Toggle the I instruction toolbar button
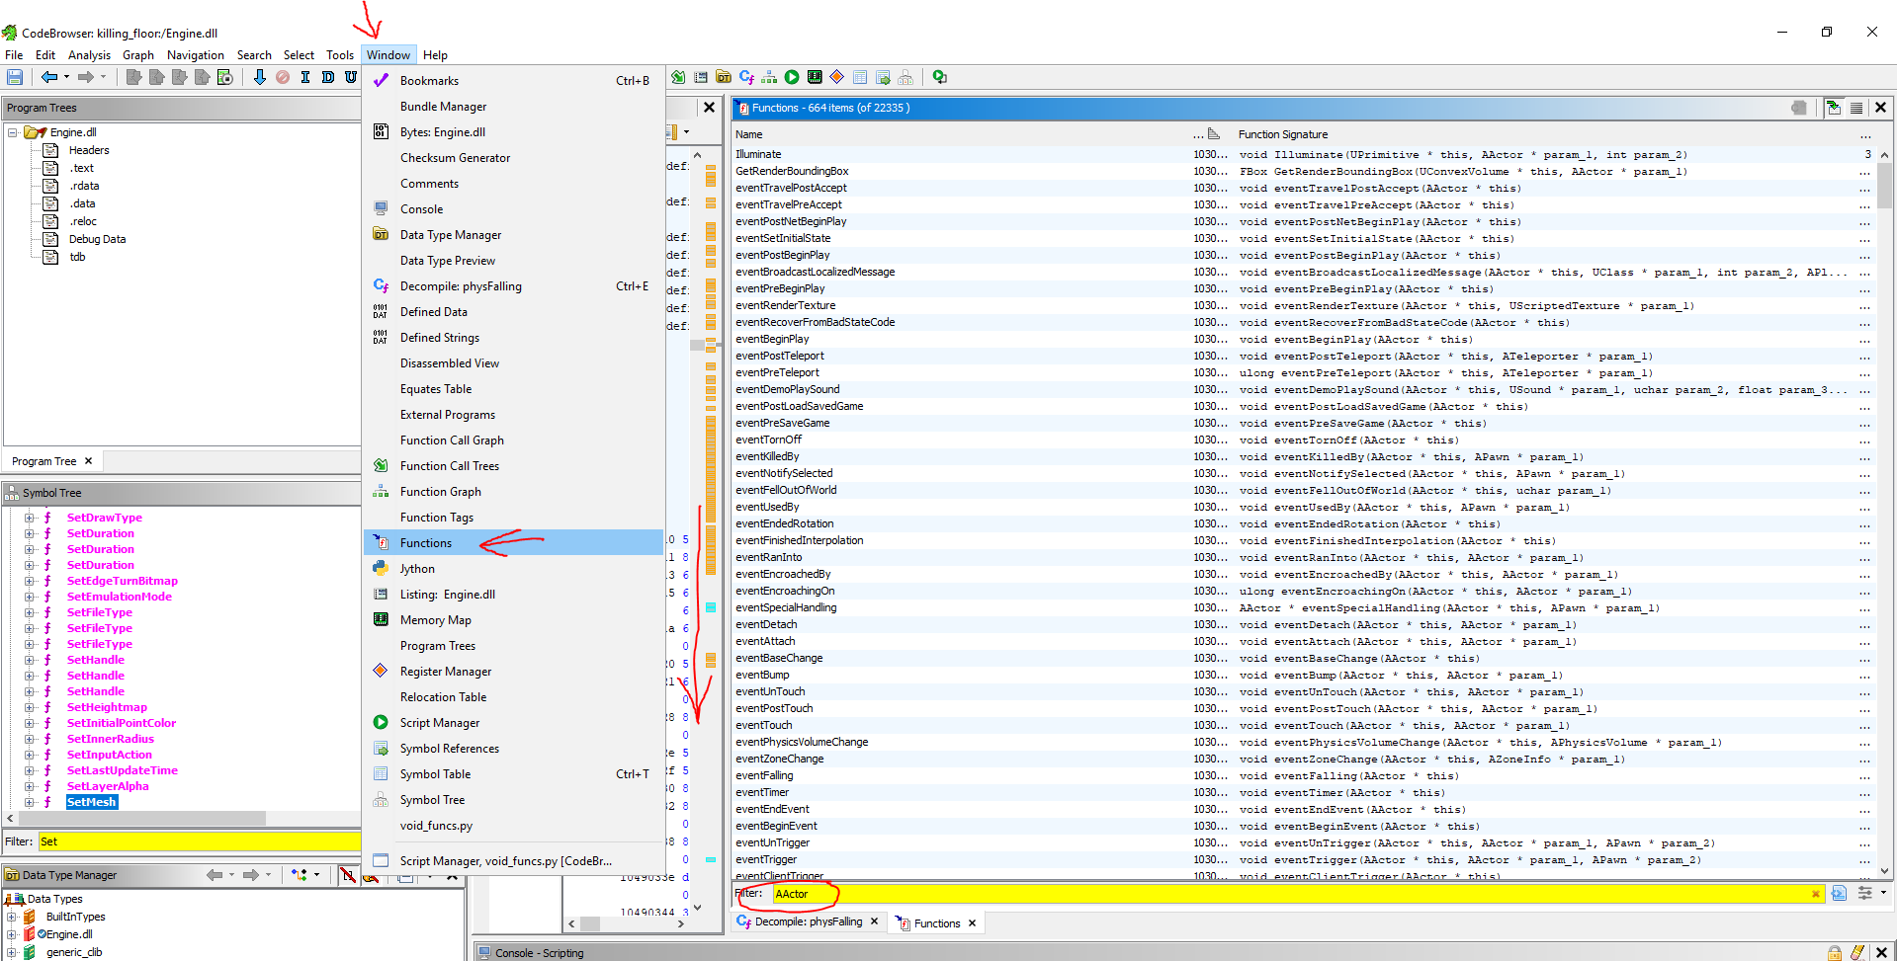The image size is (1897, 961). pos(305,77)
